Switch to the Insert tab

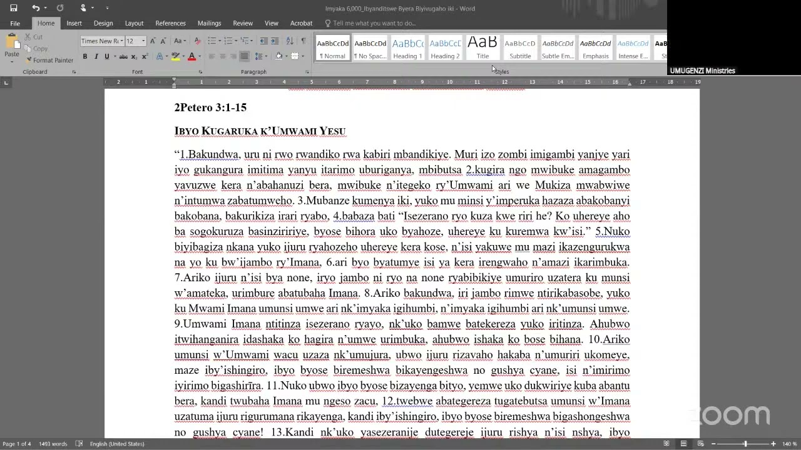tap(74, 23)
